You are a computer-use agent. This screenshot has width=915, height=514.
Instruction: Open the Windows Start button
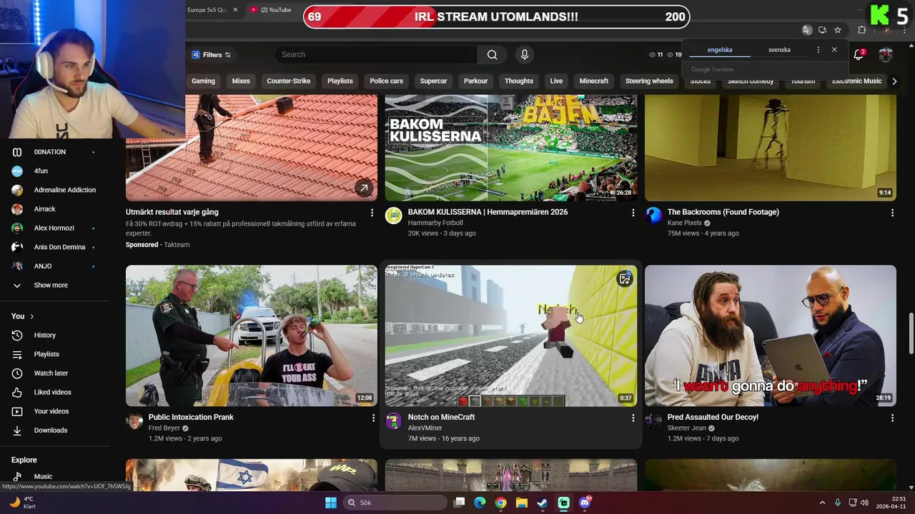331,503
